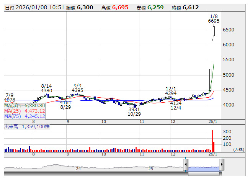Click the 8/14 peak label 4380
Image resolution: width=250 pixels, height=180 pixels.
point(46,91)
